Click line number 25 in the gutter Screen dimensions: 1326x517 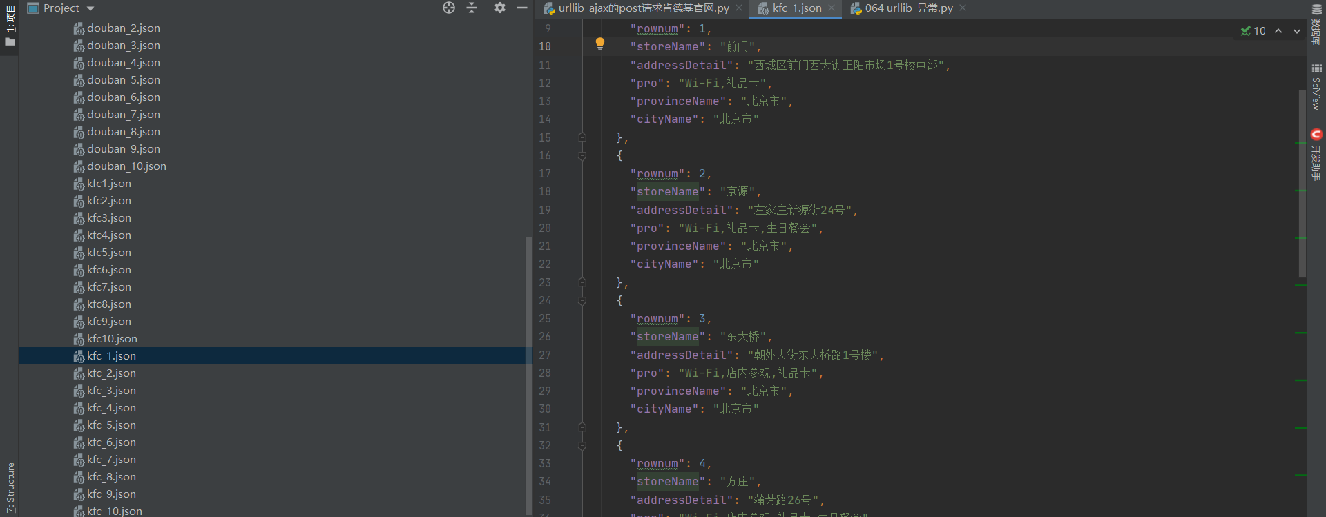545,319
